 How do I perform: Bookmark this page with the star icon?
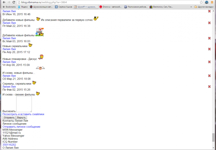click(201, 2)
